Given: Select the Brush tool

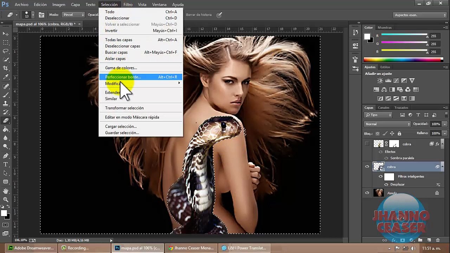Looking at the screenshot, I should pyautogui.click(x=6, y=95).
